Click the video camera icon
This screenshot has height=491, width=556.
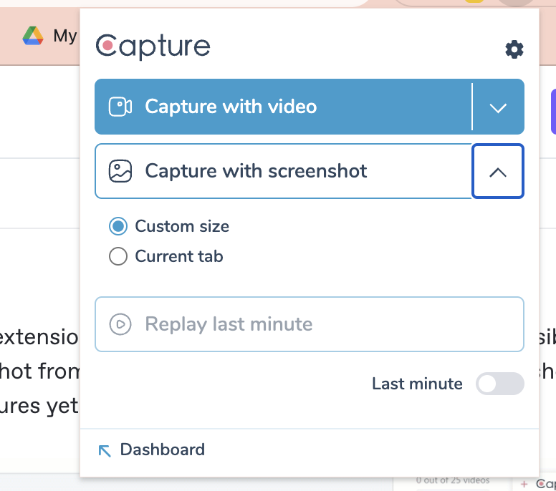(x=120, y=107)
